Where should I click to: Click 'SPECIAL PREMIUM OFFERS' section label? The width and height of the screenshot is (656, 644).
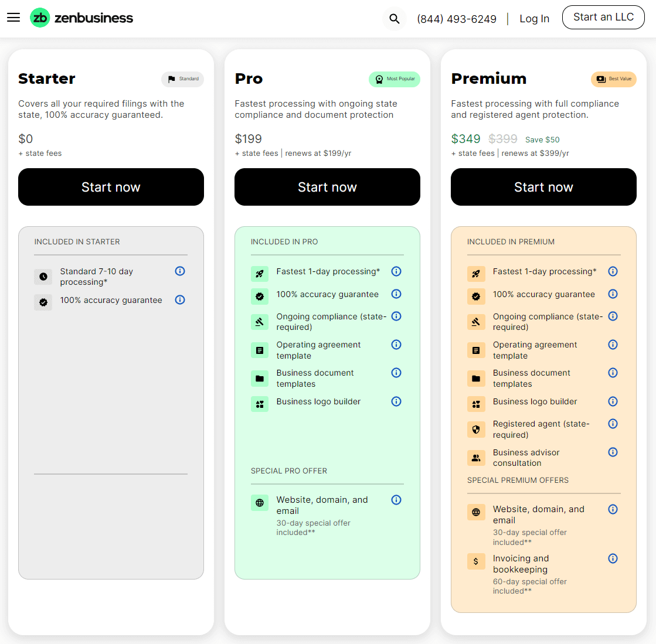[x=518, y=480]
